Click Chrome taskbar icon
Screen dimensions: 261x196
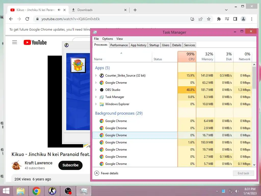tap(36, 191)
